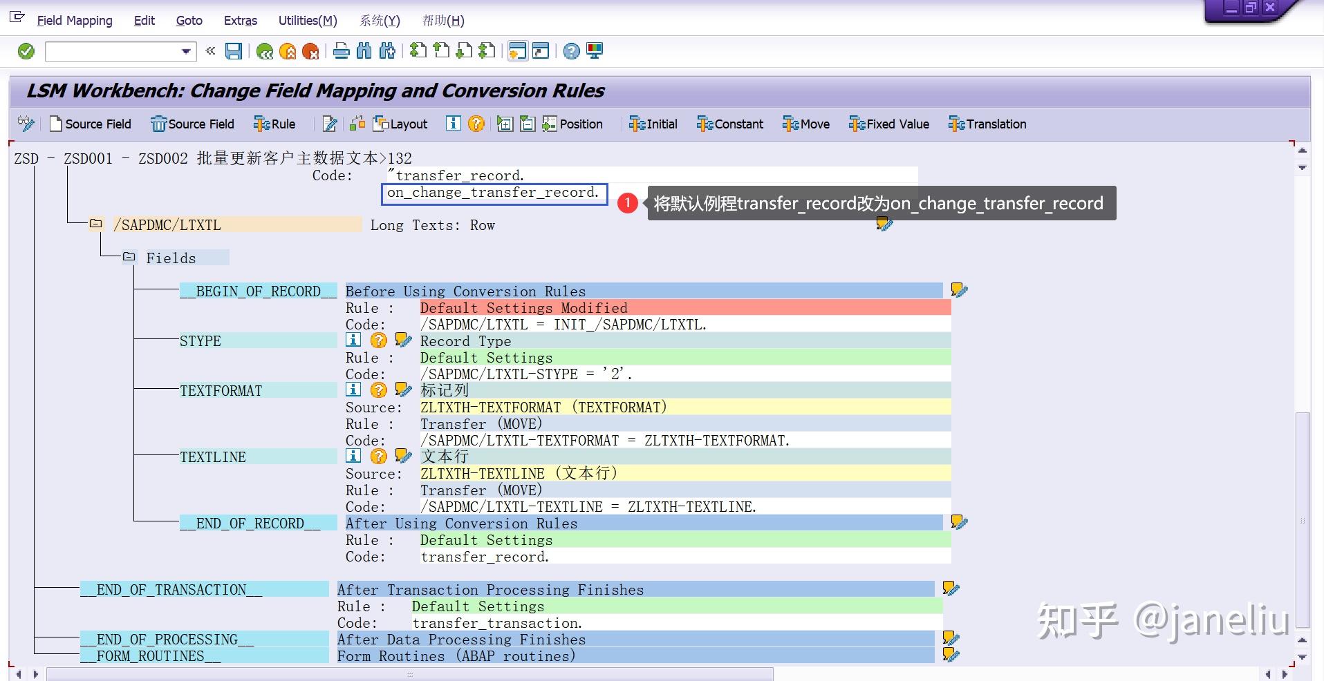Toggle Display/Change glasses-pencil icon
The height and width of the screenshot is (681, 1324).
point(26,124)
